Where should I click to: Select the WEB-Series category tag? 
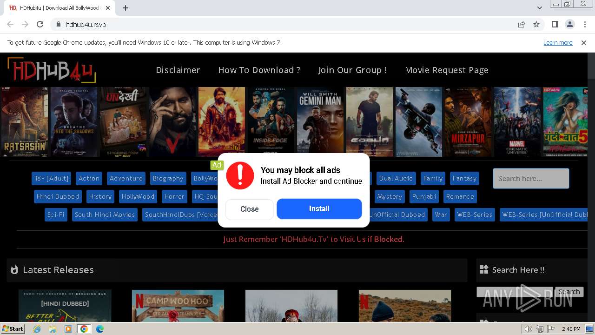click(475, 214)
